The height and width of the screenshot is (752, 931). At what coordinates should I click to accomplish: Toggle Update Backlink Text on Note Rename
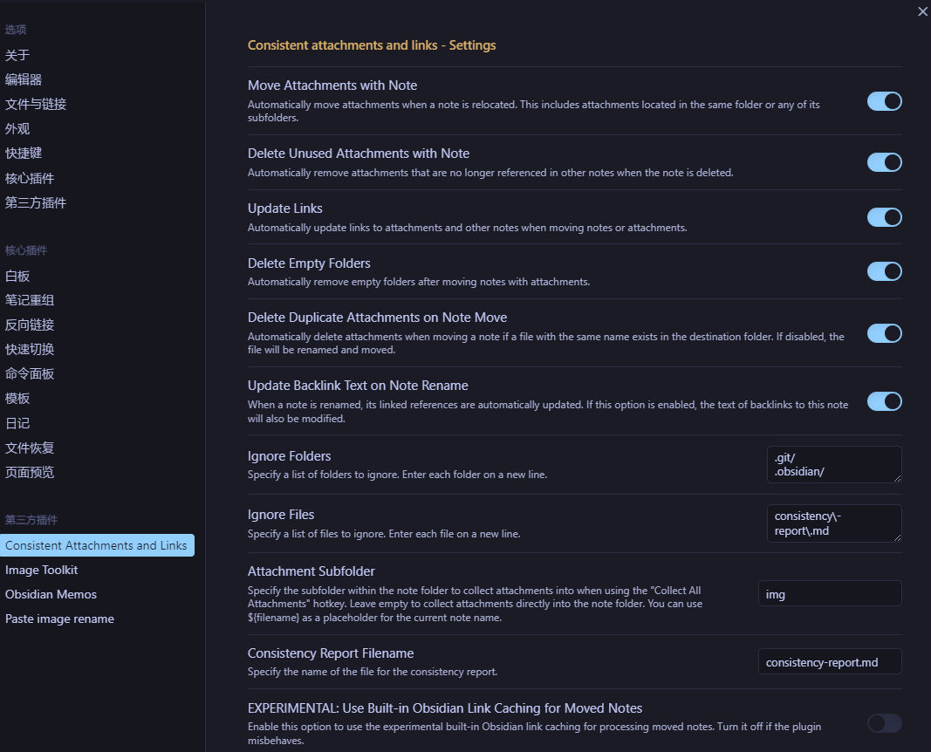point(884,401)
